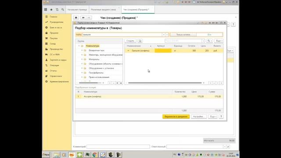
Task: Click the Количество cell 1,000 for Ассорти
Action: [x=180, y=97]
